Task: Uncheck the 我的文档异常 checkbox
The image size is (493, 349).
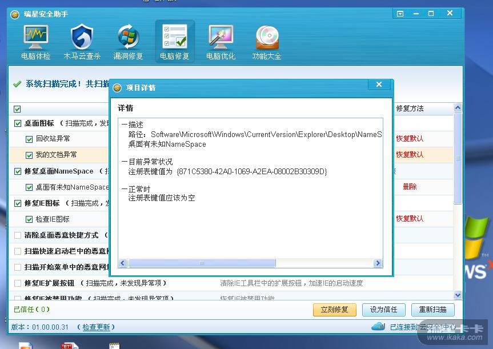Action: tap(29, 155)
